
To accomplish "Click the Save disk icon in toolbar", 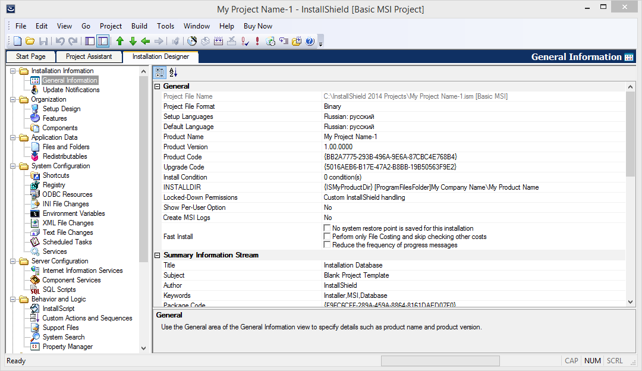I will click(43, 41).
